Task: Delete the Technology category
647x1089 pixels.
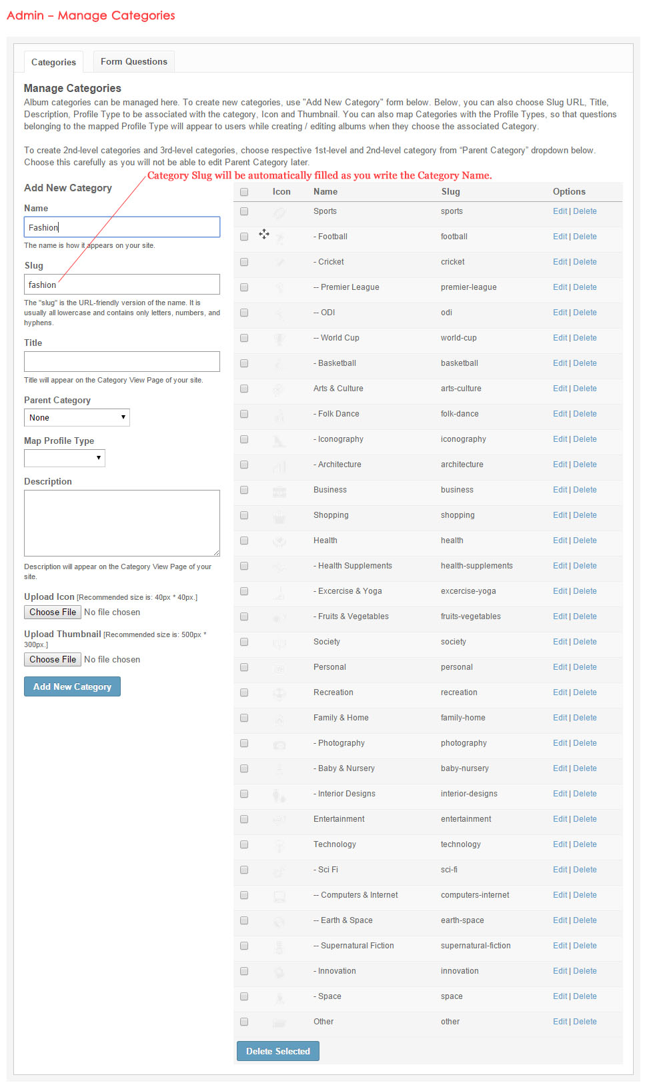Action: pyautogui.click(x=585, y=844)
